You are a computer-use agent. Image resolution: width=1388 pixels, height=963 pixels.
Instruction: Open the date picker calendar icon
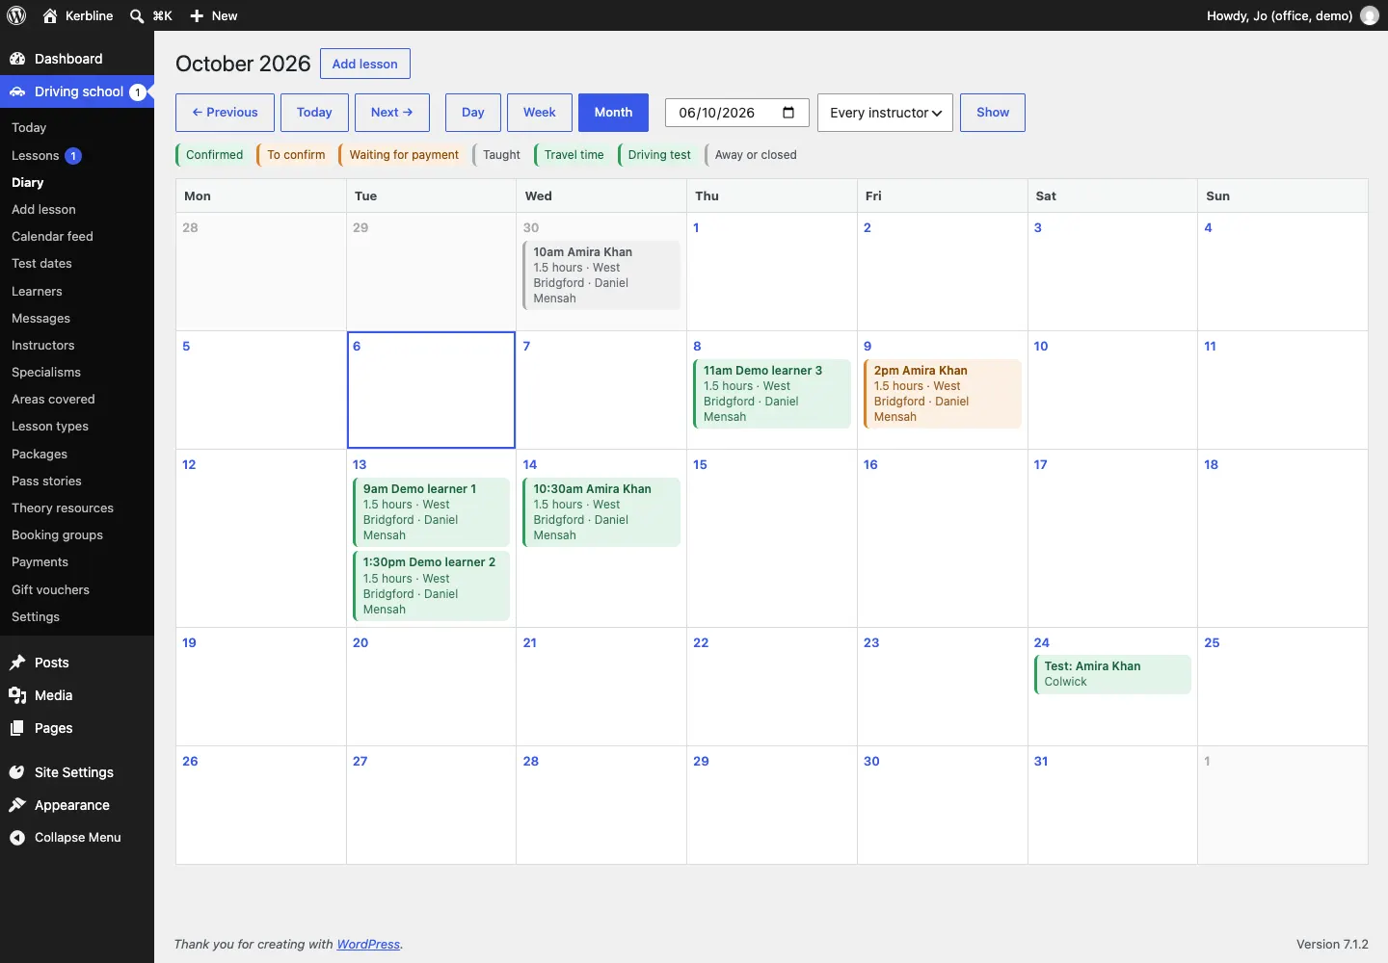pos(788,113)
